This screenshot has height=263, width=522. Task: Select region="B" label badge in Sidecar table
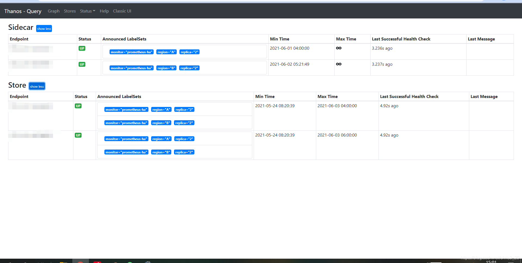[166, 68]
